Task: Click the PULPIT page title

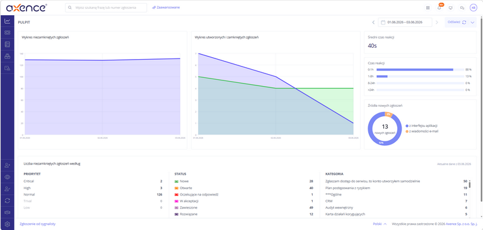Action: [24, 23]
